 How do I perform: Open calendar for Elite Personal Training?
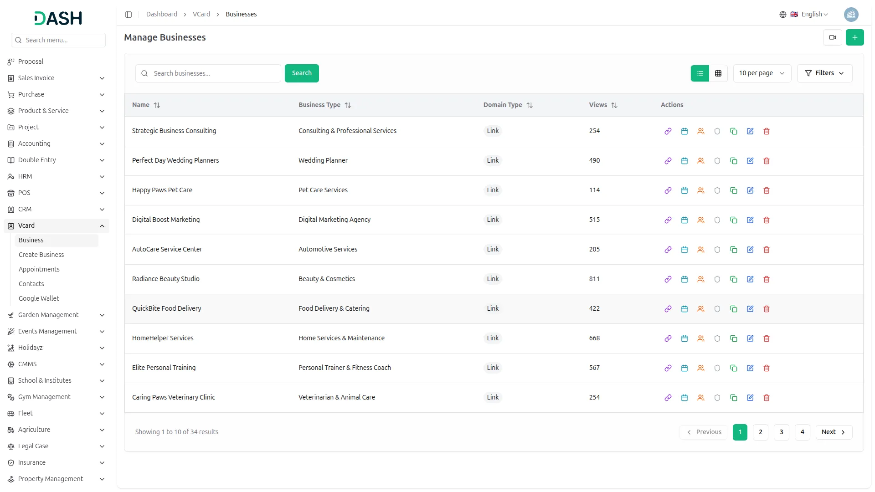(685, 368)
